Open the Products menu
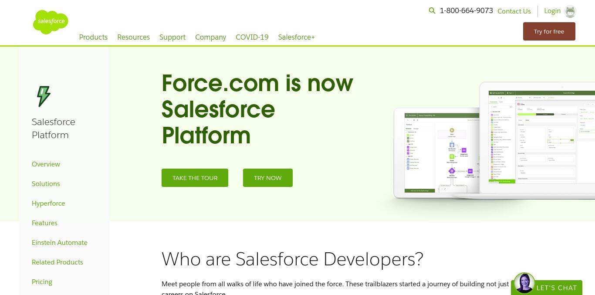595x295 pixels. point(93,37)
